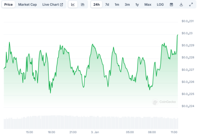
Task: Switch chart range to 1y
Action: (137, 5)
